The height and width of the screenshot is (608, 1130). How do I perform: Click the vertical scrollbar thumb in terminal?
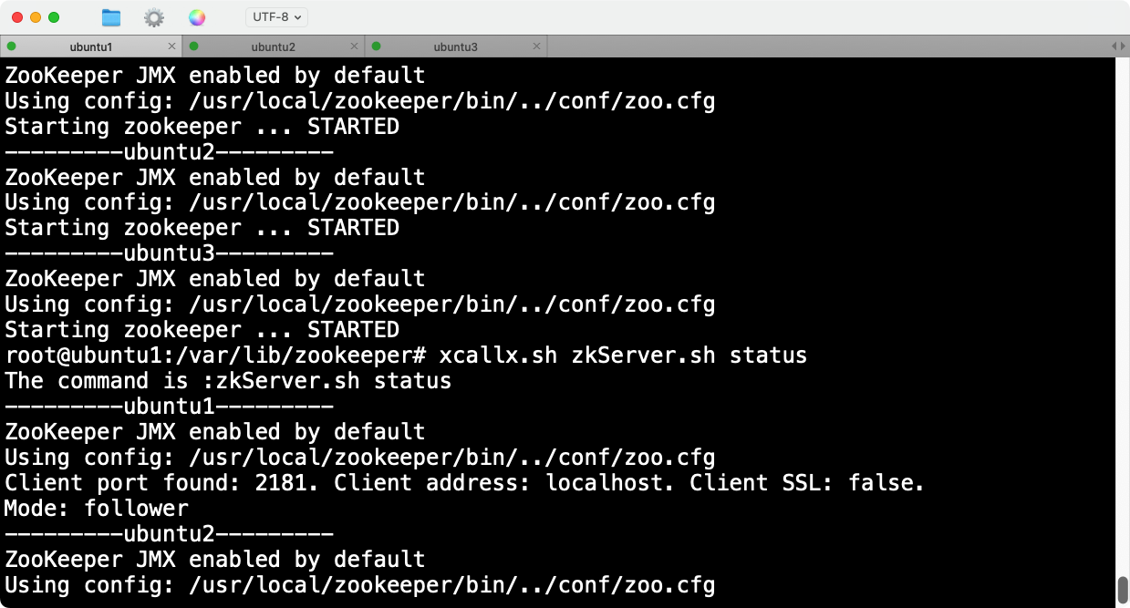[1123, 590]
